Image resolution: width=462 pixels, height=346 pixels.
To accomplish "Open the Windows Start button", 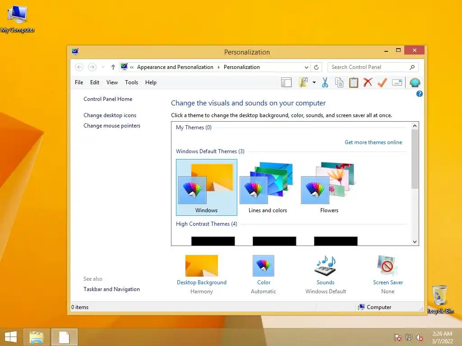I will point(11,337).
